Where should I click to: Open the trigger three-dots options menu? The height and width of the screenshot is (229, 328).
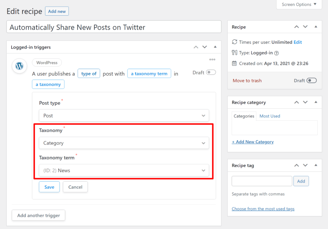click(212, 59)
